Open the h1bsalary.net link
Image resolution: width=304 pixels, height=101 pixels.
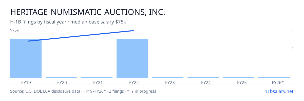(x=279, y=91)
